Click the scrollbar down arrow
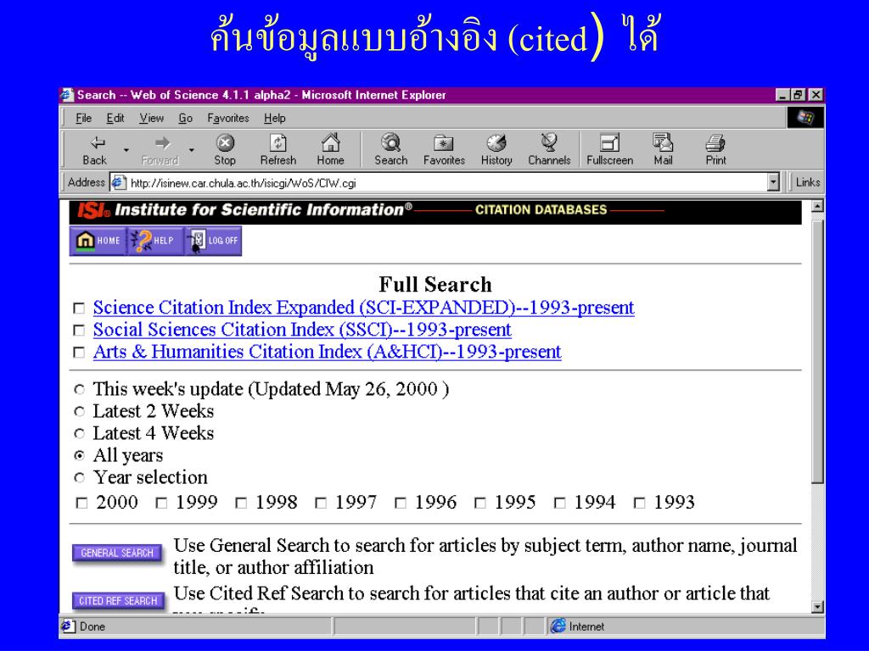The width and height of the screenshot is (869, 651). [x=817, y=607]
